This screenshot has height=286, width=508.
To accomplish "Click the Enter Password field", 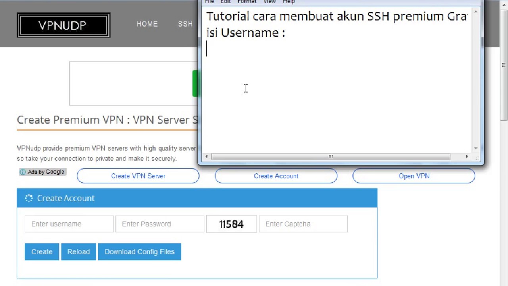I will [160, 224].
